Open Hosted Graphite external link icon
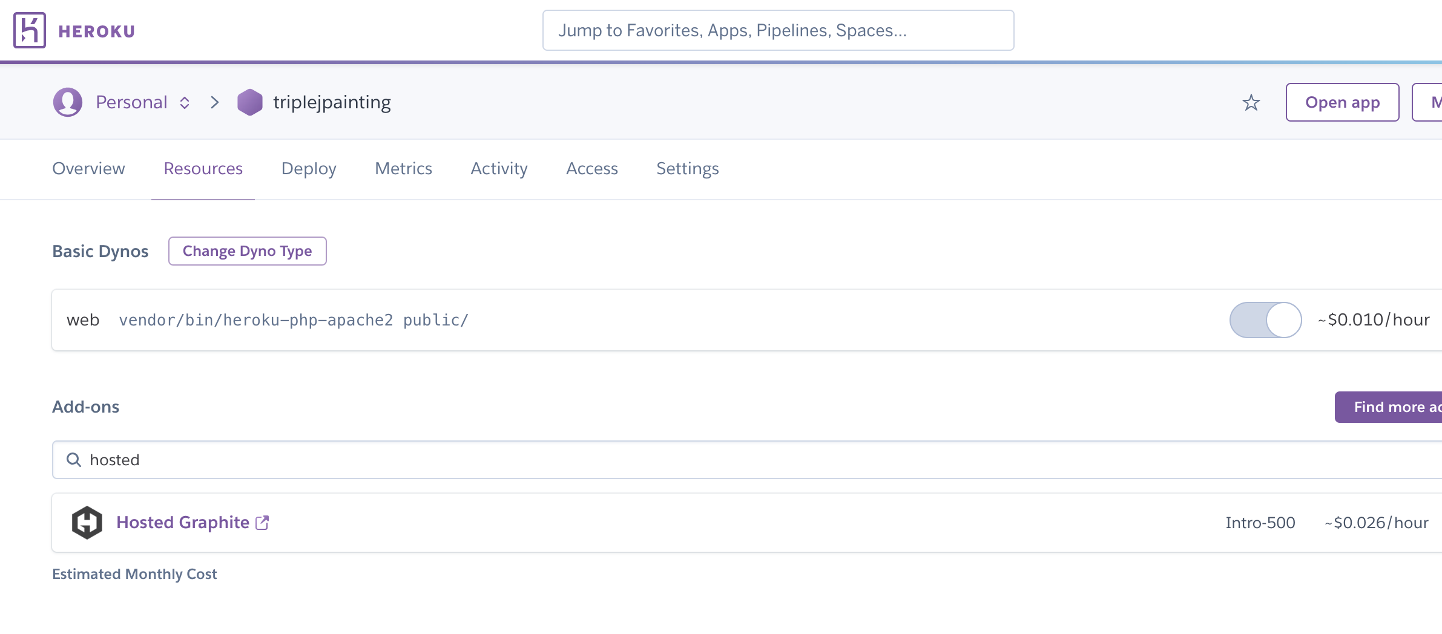This screenshot has height=634, width=1442. click(x=262, y=523)
